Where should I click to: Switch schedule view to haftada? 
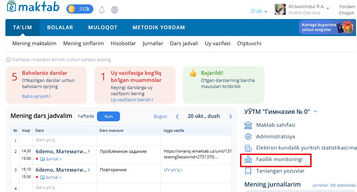(x=86, y=116)
